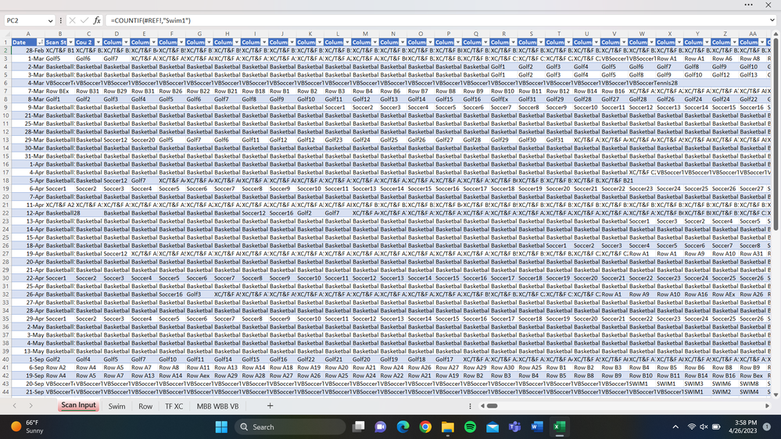
Task: Switch to Word from the taskbar
Action: 537,427
